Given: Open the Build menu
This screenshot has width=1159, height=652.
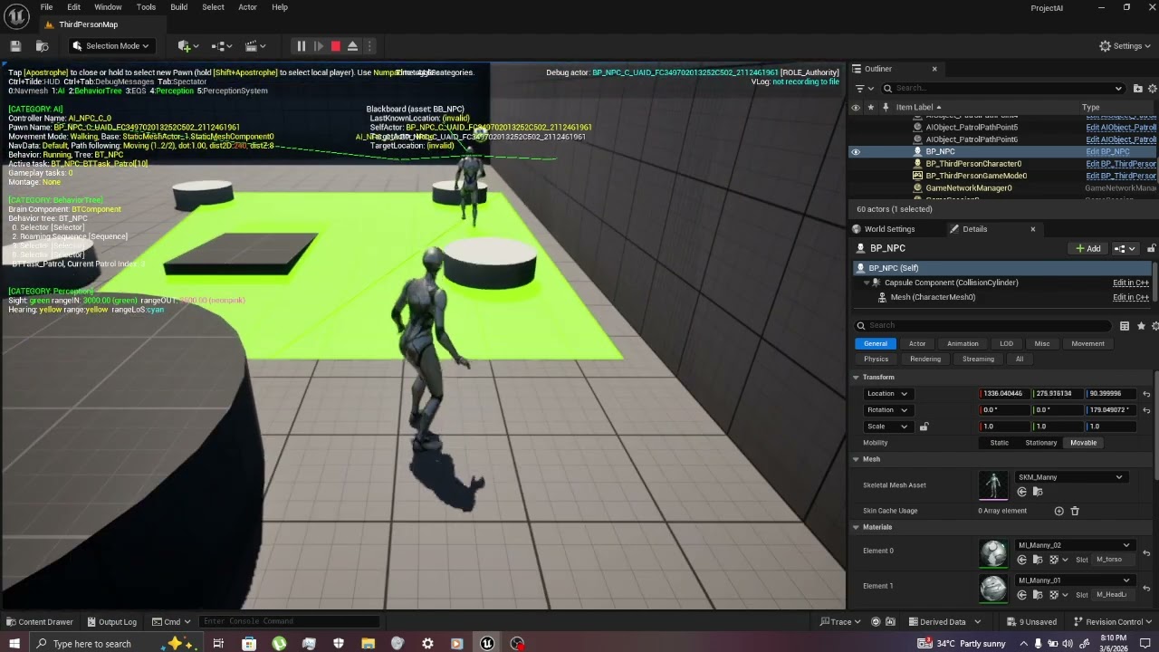Looking at the screenshot, I should [x=178, y=7].
